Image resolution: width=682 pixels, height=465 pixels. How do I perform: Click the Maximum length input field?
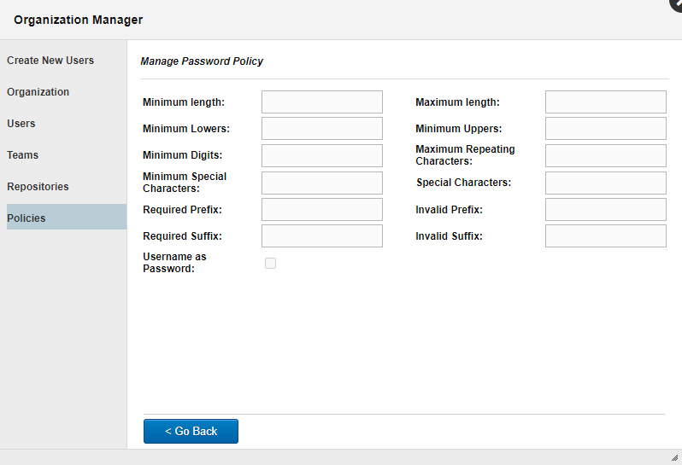(605, 102)
